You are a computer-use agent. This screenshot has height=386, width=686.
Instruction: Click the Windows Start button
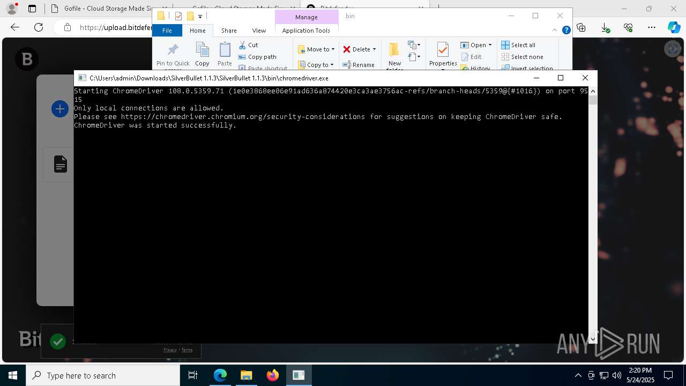coord(13,375)
